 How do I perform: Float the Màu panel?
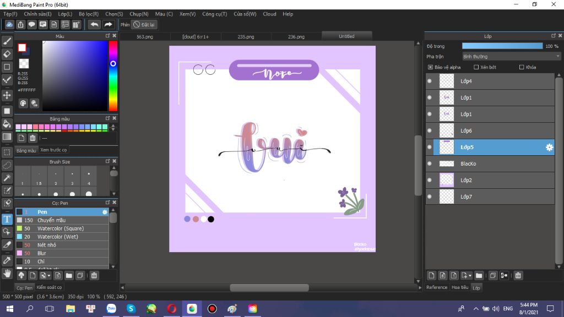[107, 36]
